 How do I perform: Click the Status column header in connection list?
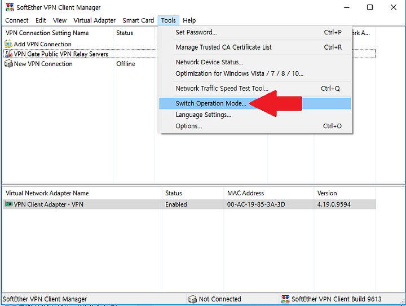[x=134, y=33]
